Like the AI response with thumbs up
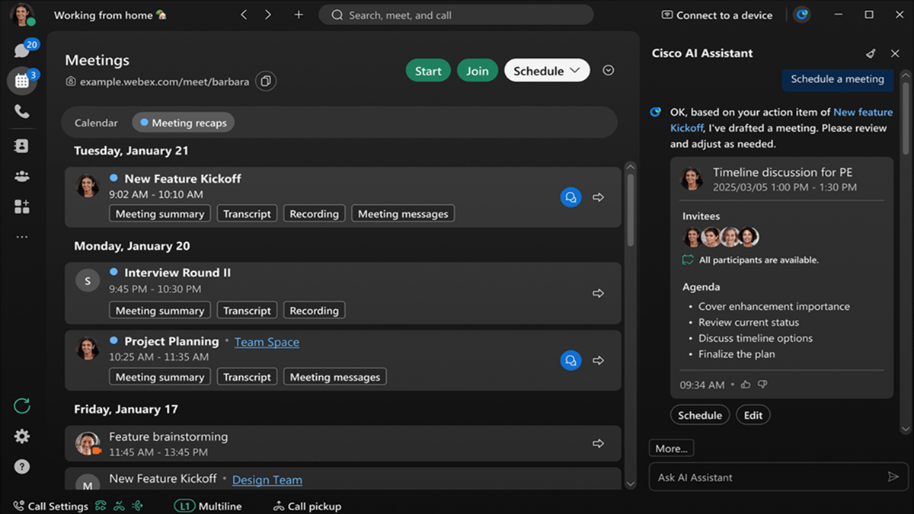Screen dimensions: 914x514 (745, 385)
